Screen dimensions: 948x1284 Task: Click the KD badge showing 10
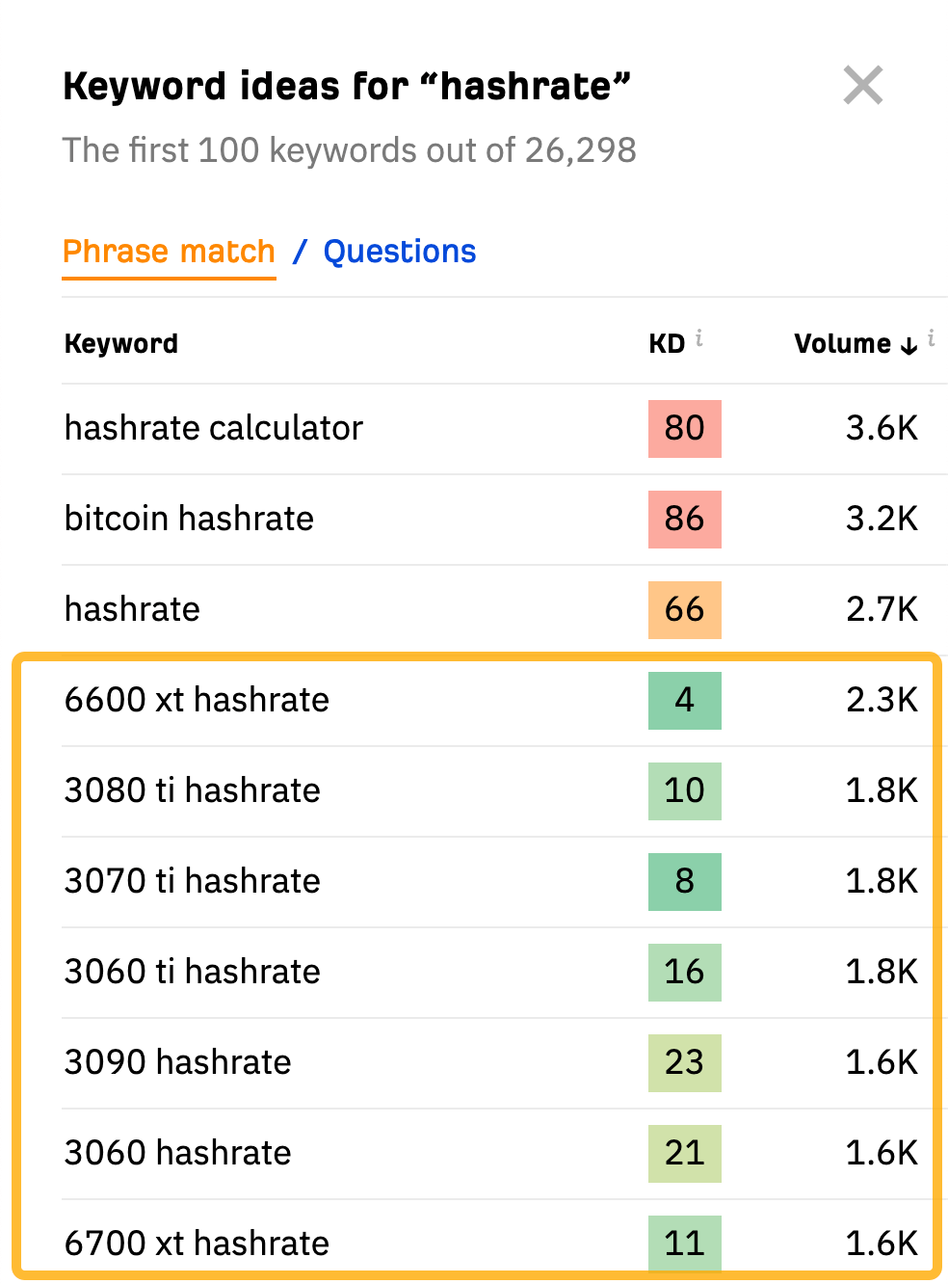point(684,791)
